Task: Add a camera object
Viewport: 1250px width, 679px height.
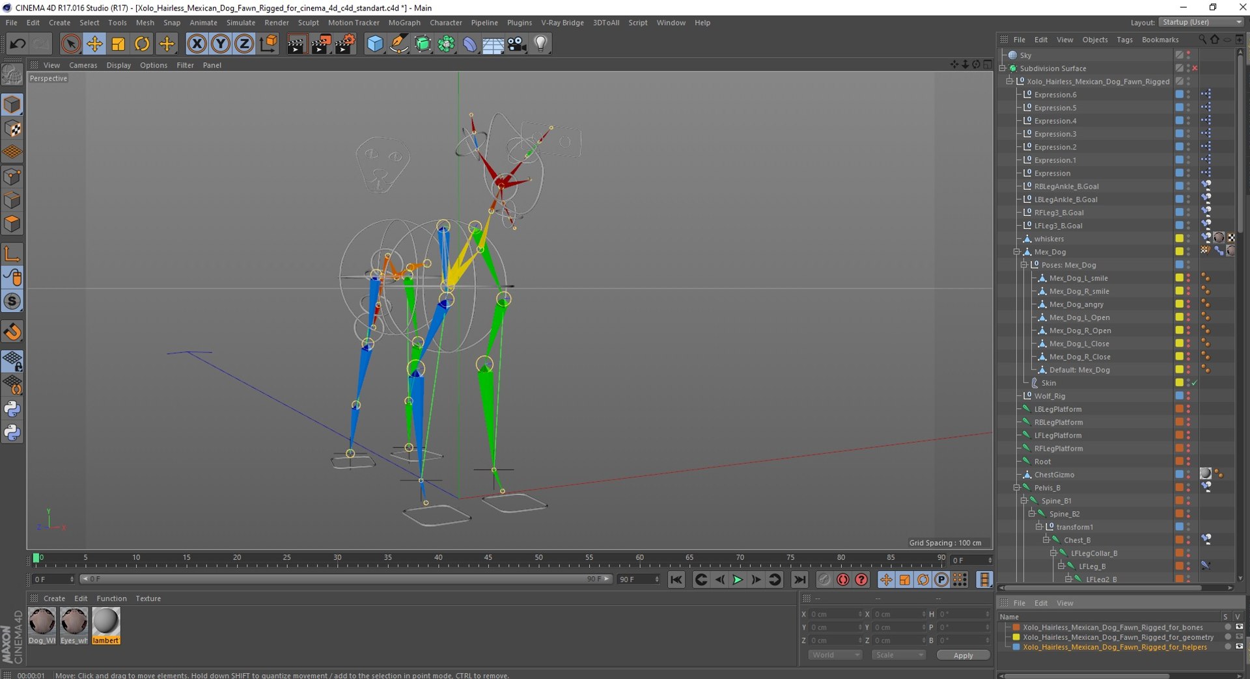Action: 517,44
